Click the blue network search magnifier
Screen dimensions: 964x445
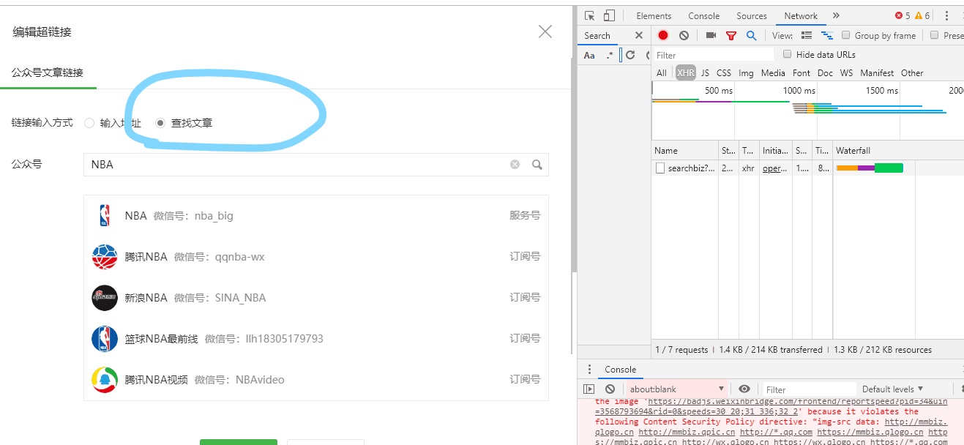(x=751, y=35)
